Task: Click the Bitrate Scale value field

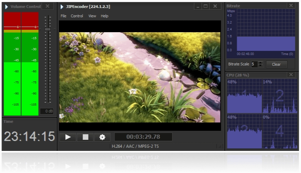Action: pyautogui.click(x=255, y=64)
